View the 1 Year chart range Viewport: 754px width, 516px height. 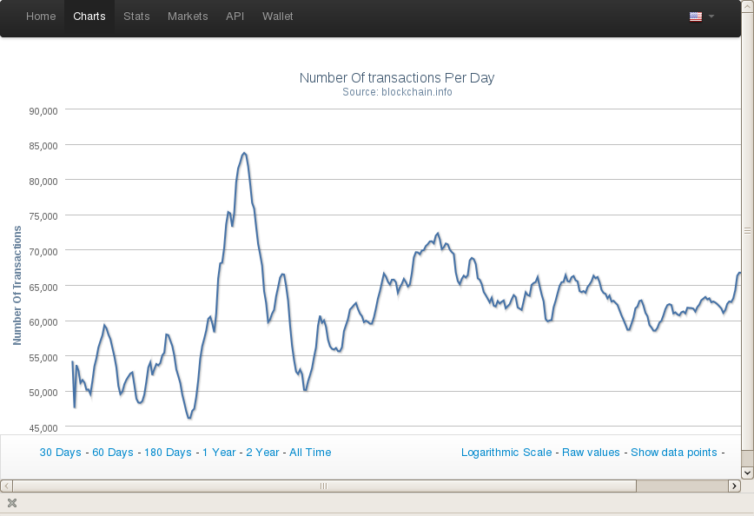click(x=219, y=453)
